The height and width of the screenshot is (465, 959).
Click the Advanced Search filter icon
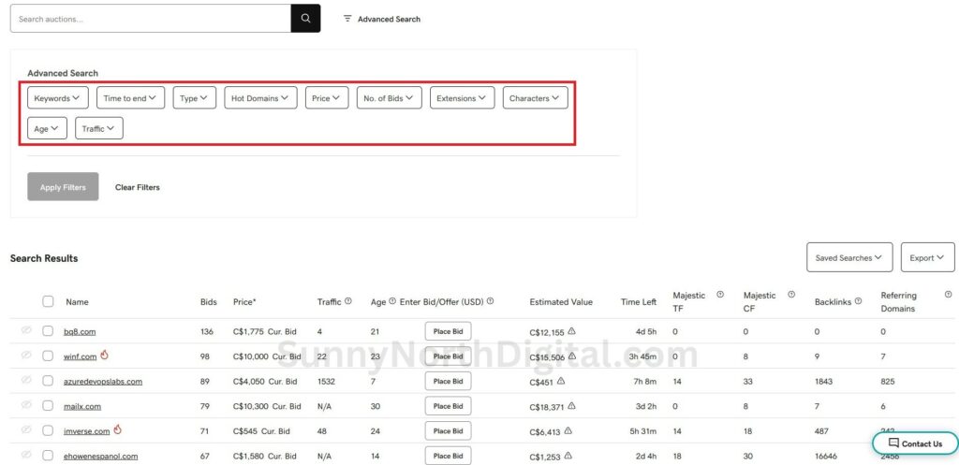coord(347,19)
